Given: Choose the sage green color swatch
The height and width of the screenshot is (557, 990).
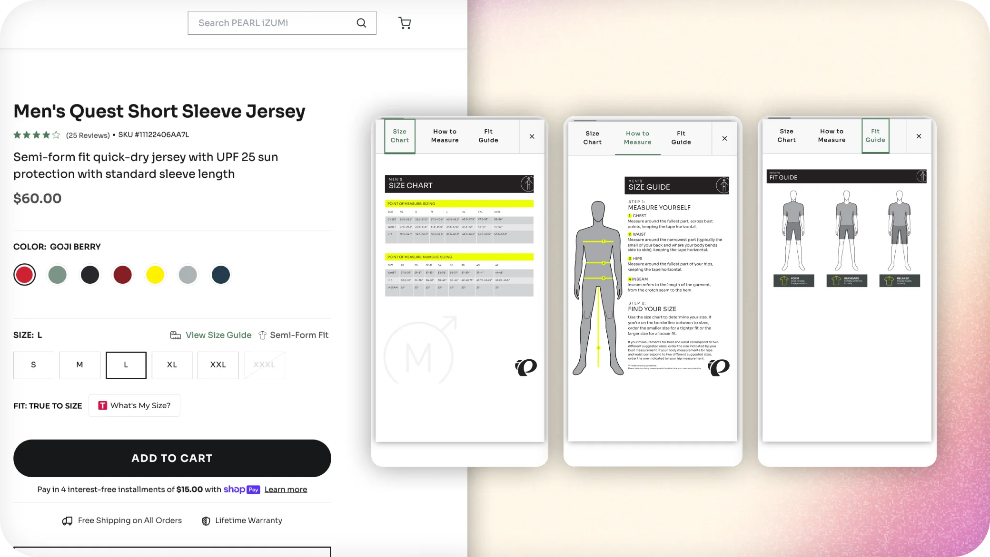Looking at the screenshot, I should 58,275.
